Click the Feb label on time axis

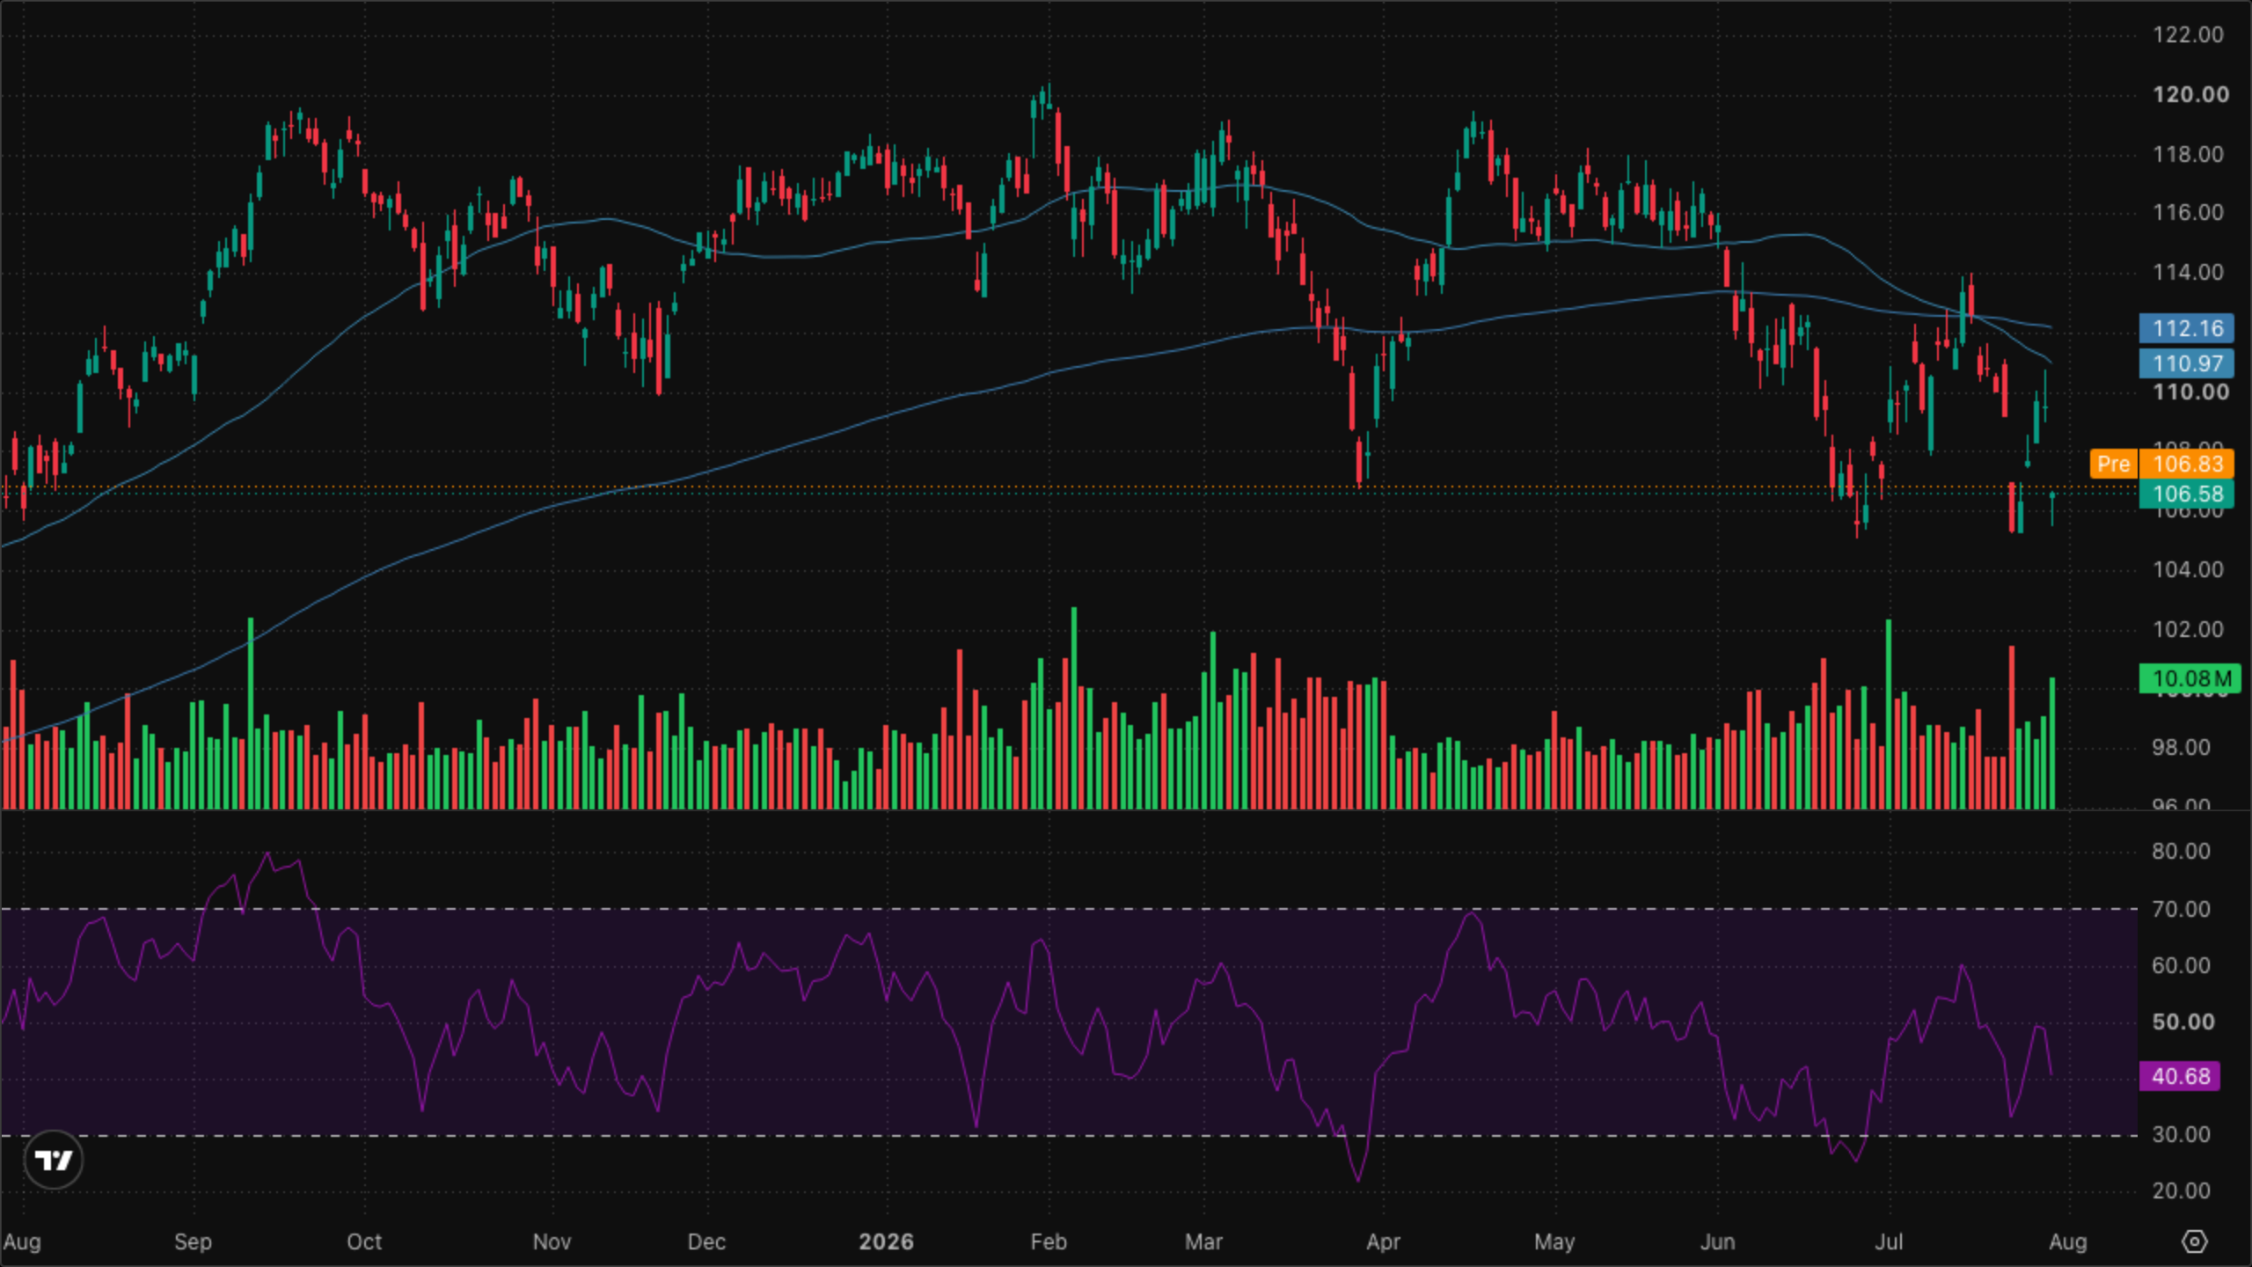click(x=1048, y=1241)
